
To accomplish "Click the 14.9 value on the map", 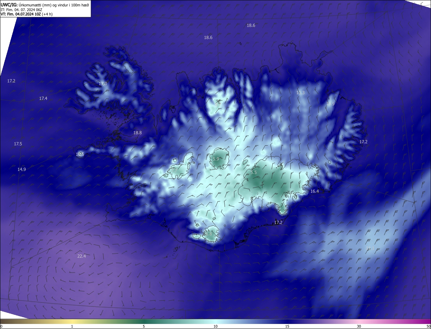I will click(x=22, y=170).
